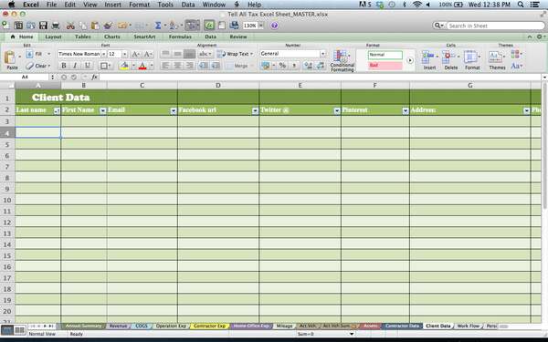Image resolution: width=548 pixels, height=342 pixels.
Task: Open the Twitter @ filter dropdown
Action: 337,110
